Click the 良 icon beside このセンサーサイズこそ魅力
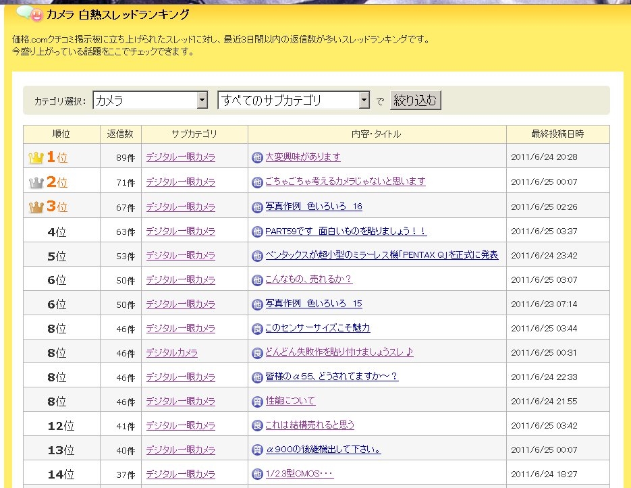This screenshot has height=488, width=631. (x=257, y=328)
